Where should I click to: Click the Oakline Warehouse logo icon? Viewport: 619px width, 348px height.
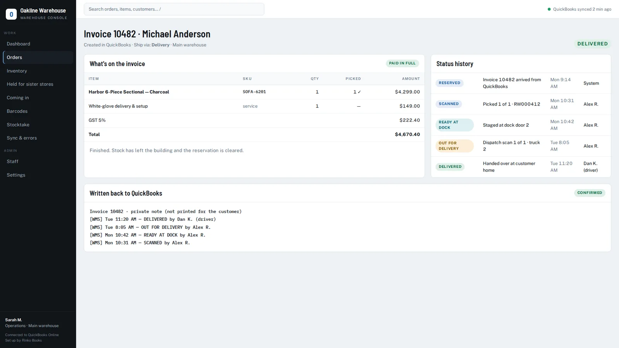click(11, 14)
